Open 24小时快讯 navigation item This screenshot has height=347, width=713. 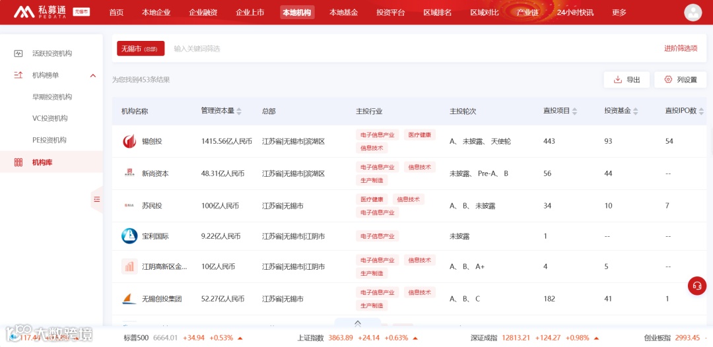pos(575,13)
